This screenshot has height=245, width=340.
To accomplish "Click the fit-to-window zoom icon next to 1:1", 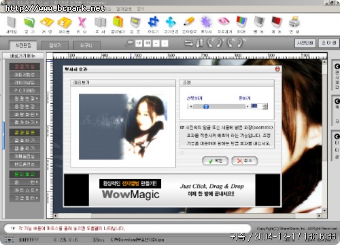I will point(148,43).
